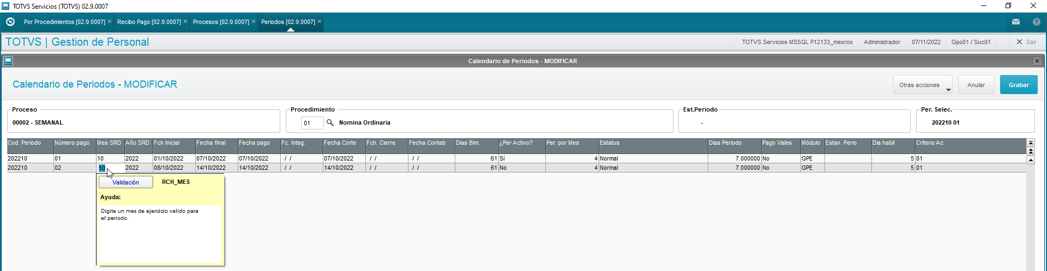Image resolution: width=1047 pixels, height=271 pixels.
Task: Switch to Procesos tab
Action: [221, 22]
